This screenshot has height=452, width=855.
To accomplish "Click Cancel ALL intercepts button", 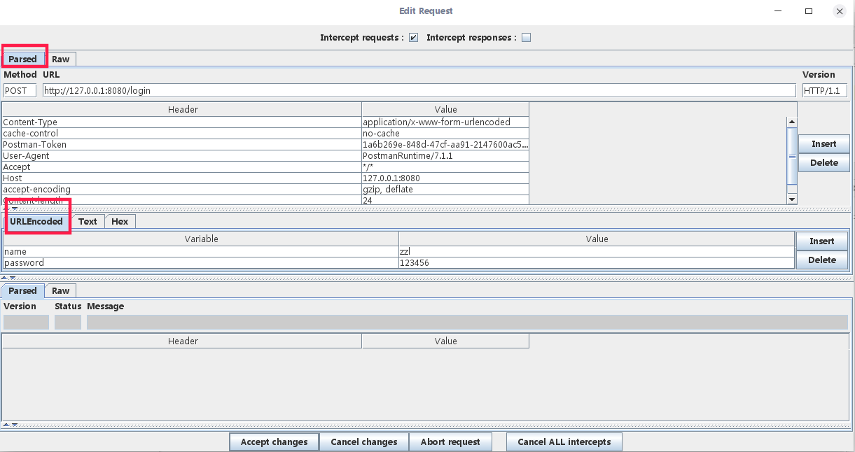I will coord(564,442).
